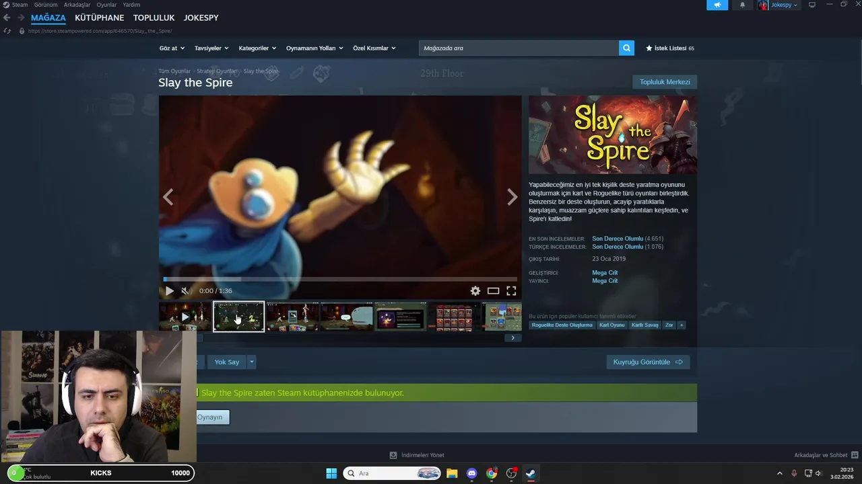Click the Yok Say button
Image resolution: width=862 pixels, height=484 pixels.
click(x=227, y=362)
